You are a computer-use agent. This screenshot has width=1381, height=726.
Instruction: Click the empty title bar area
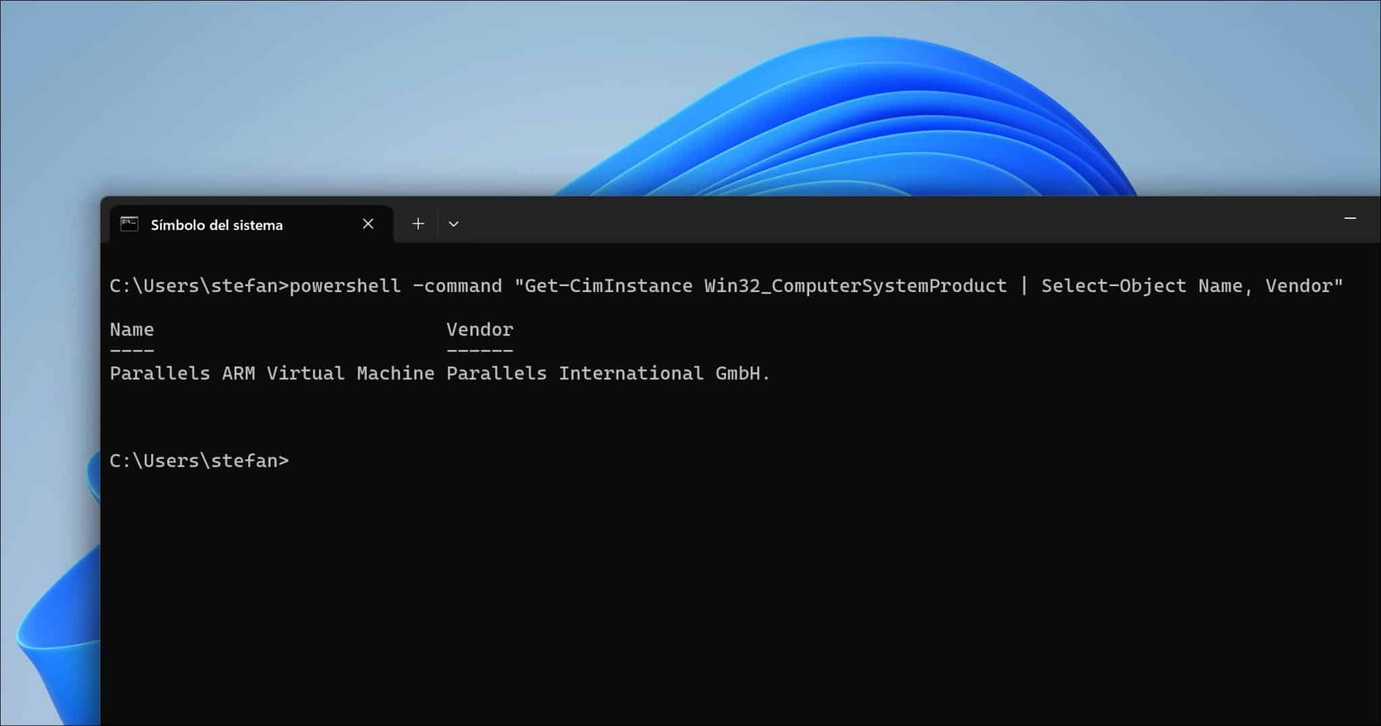click(877, 219)
